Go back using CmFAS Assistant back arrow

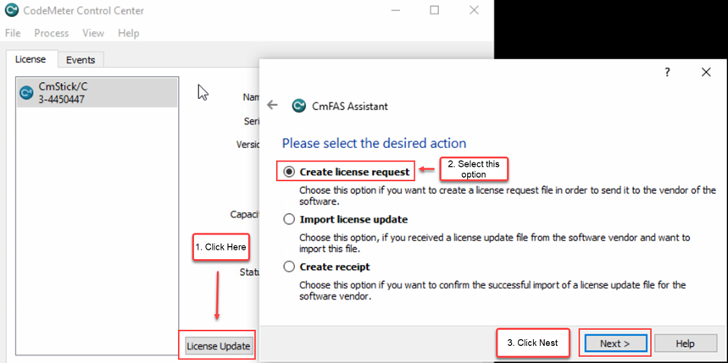pos(273,105)
